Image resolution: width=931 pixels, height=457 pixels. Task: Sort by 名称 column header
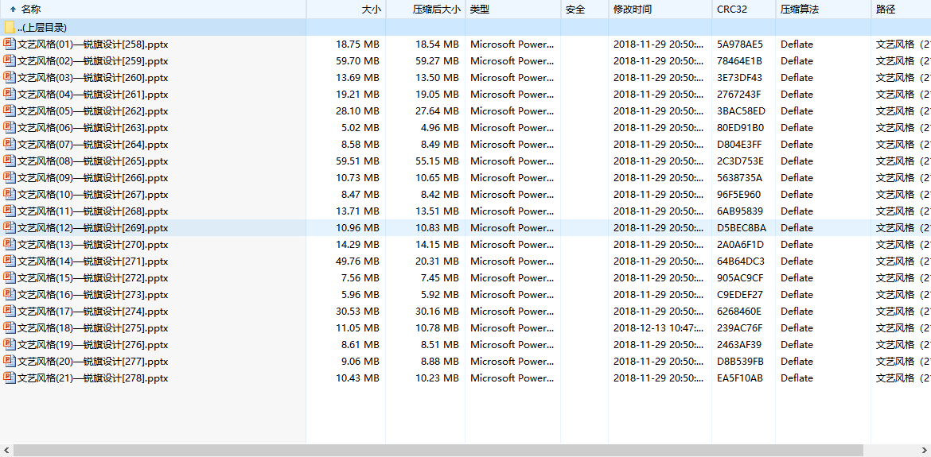(x=154, y=9)
